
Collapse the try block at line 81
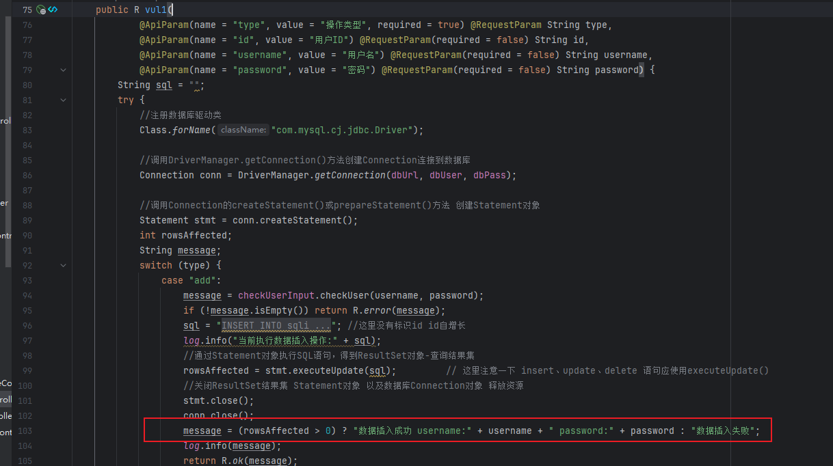pyautogui.click(x=63, y=100)
